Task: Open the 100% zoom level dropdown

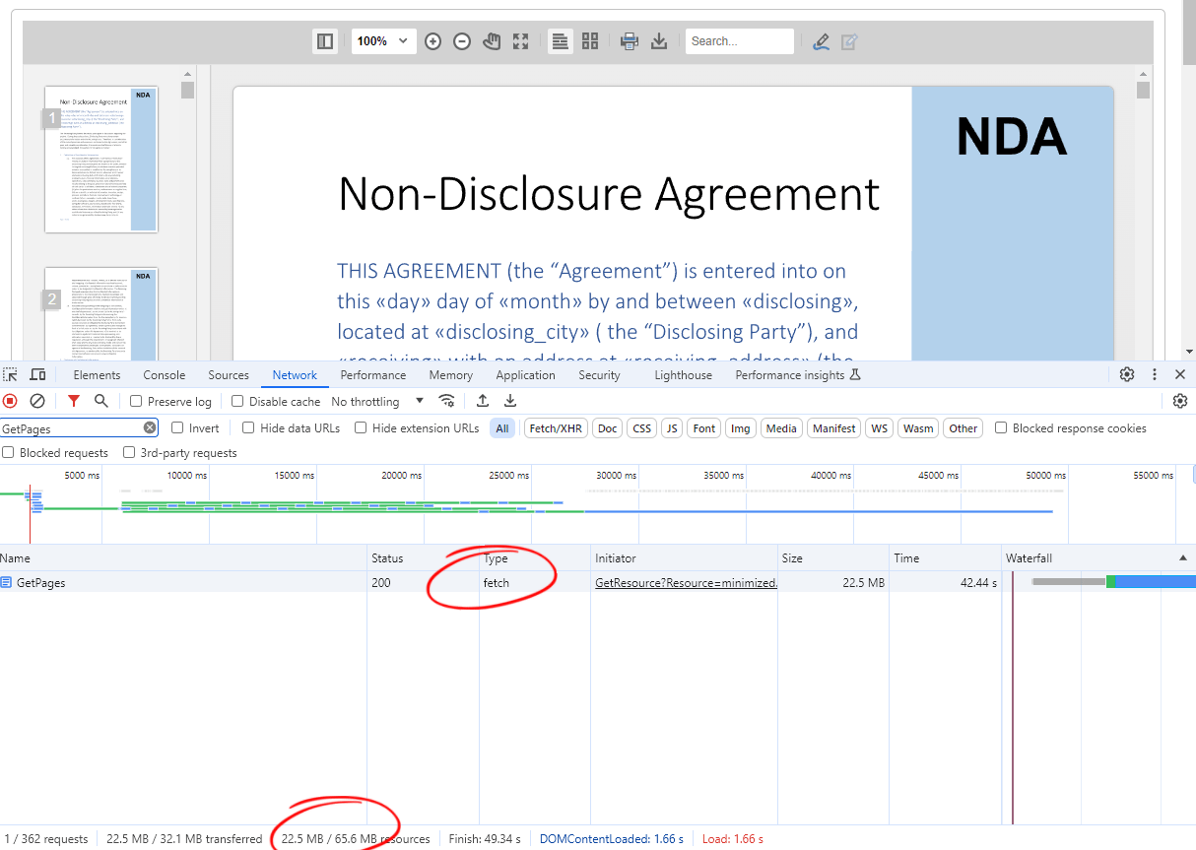Action: [383, 41]
